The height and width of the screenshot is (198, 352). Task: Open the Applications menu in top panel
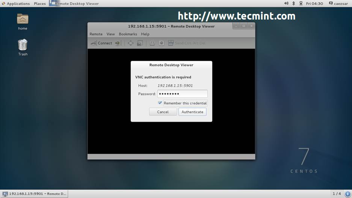[x=16, y=4]
